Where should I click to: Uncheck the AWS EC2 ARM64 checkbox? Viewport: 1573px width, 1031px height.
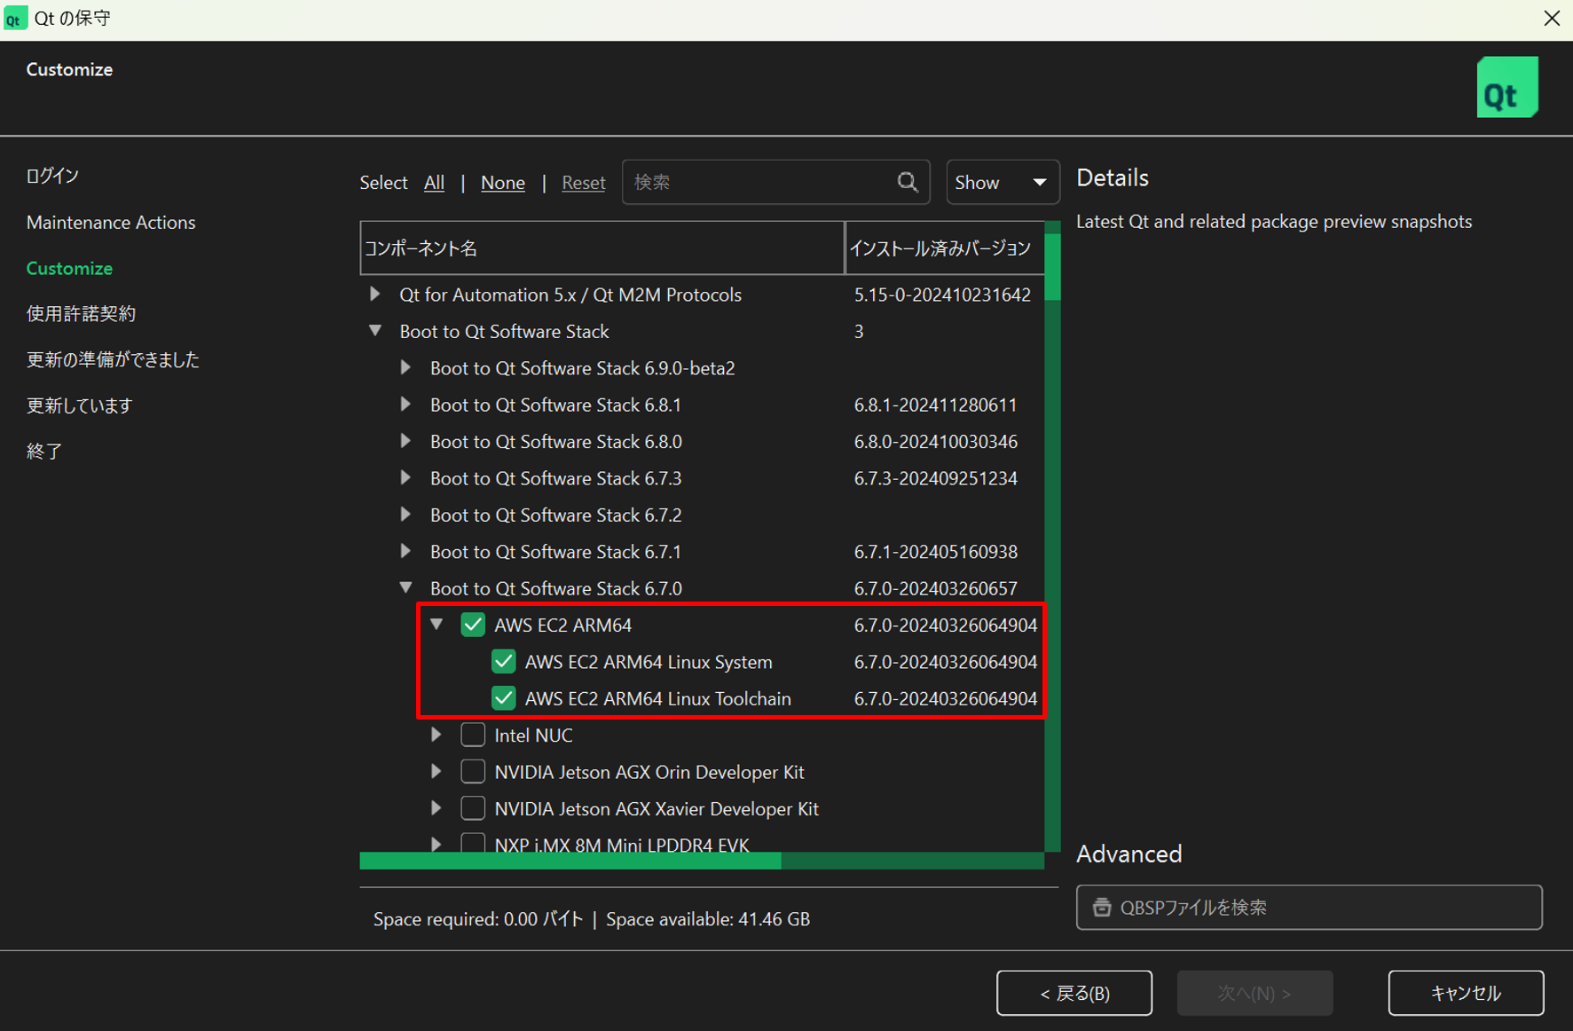click(473, 626)
